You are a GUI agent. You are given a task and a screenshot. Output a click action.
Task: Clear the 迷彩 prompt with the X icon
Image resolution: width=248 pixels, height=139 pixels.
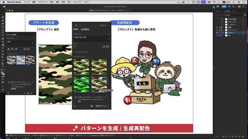(x=32, y=43)
